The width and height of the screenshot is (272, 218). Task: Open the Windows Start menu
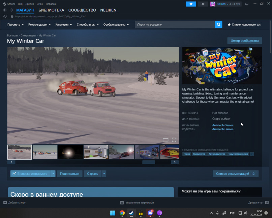[113, 213]
